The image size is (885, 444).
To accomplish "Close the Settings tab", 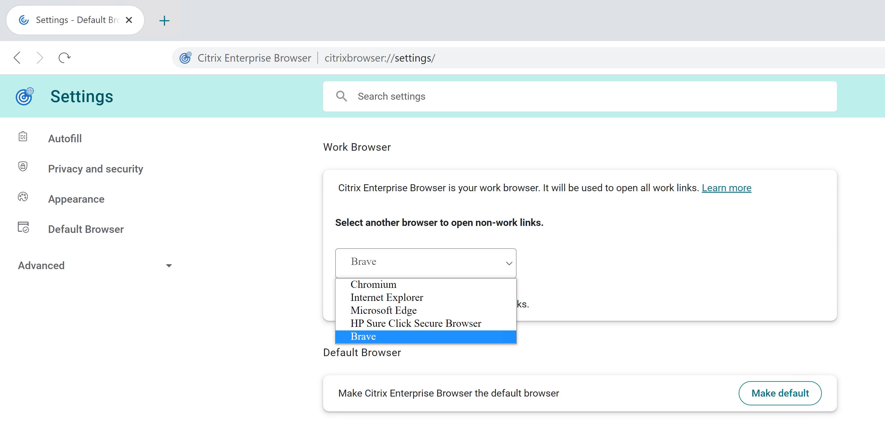I will (129, 20).
